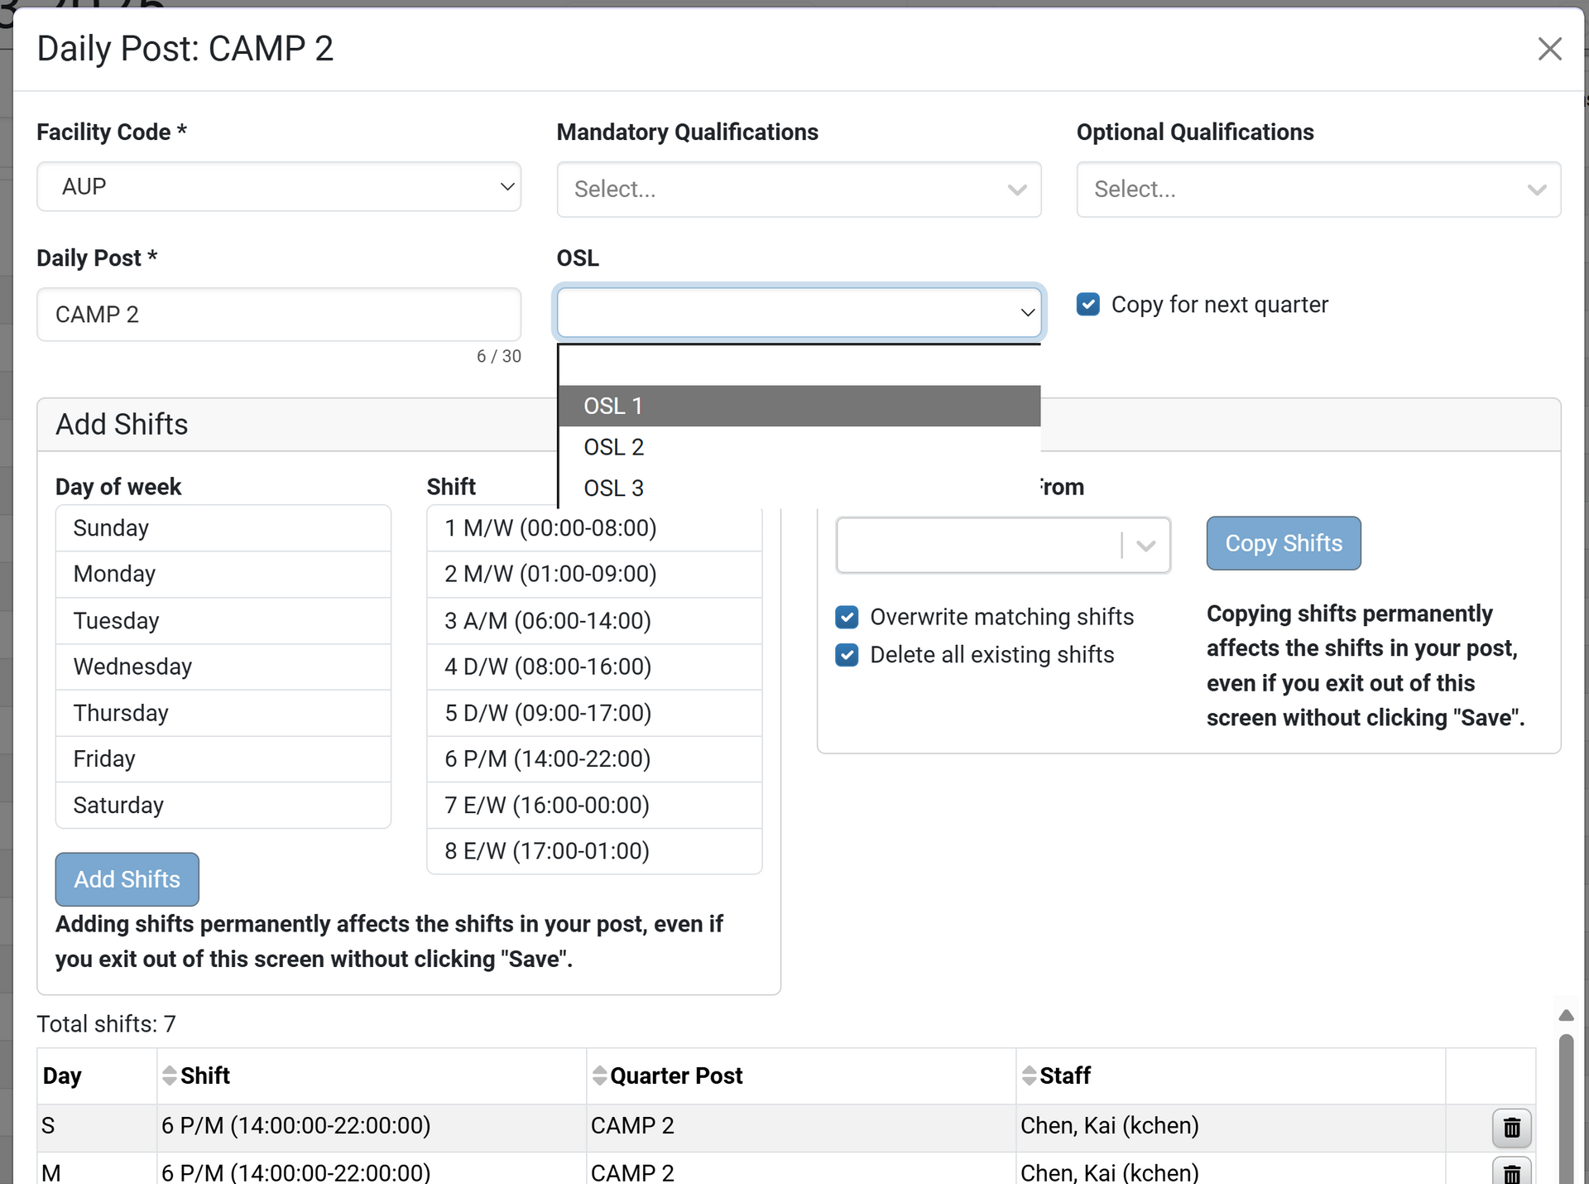
Task: Expand Optional Qualifications select
Action: (x=1318, y=190)
